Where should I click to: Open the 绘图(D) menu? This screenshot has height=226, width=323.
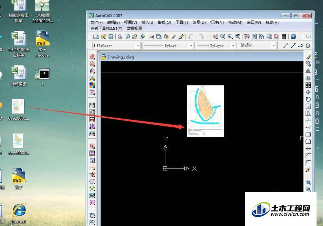(x=199, y=22)
